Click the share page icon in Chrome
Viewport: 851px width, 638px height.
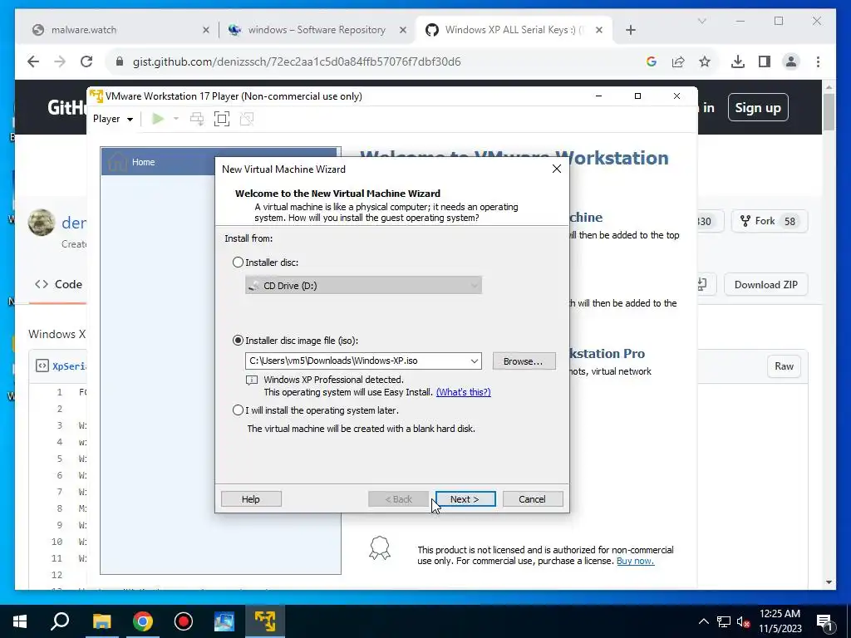[678, 61]
